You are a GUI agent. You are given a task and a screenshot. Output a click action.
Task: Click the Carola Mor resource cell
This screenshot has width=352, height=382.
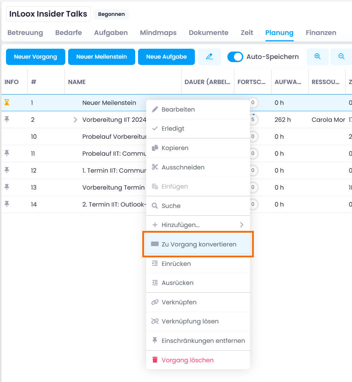coord(328,120)
